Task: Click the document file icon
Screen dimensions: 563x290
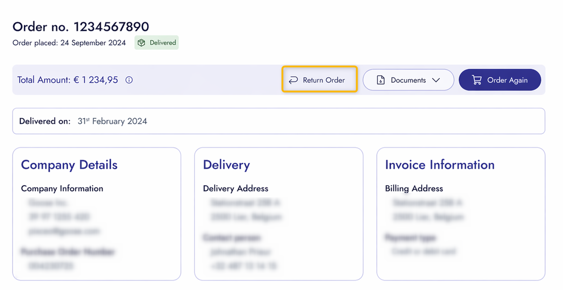Action: coord(380,80)
